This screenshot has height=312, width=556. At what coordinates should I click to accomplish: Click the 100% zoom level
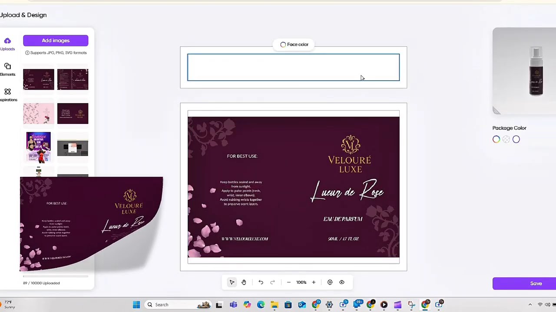(x=301, y=282)
